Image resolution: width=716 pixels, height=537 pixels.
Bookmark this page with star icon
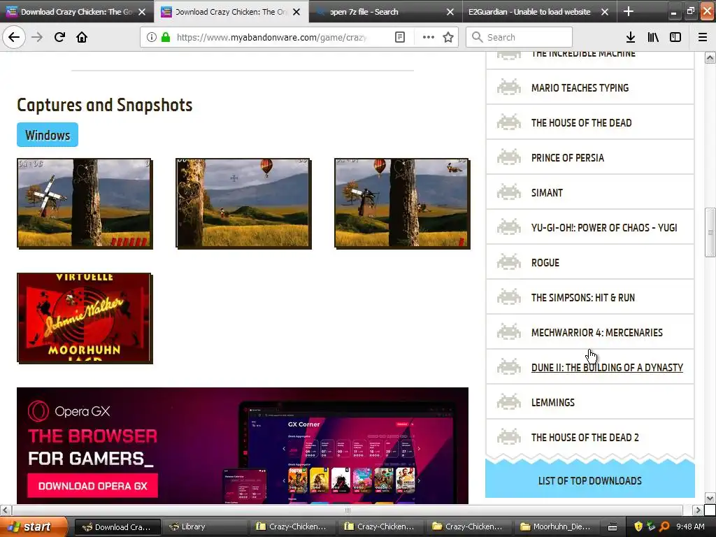[x=448, y=37]
